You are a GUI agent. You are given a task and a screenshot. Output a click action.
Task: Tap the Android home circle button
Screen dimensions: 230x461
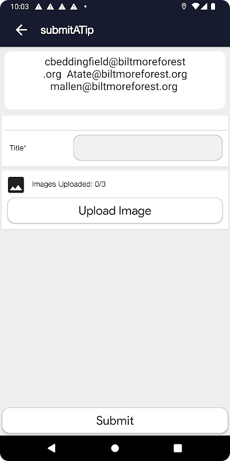pos(115,448)
